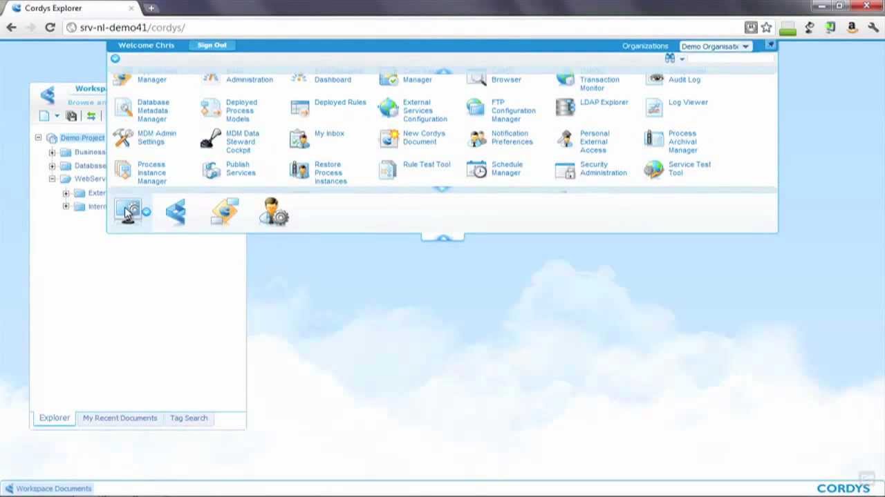The width and height of the screenshot is (885, 497).
Task: Switch to the Explorer tab
Action: (x=55, y=418)
